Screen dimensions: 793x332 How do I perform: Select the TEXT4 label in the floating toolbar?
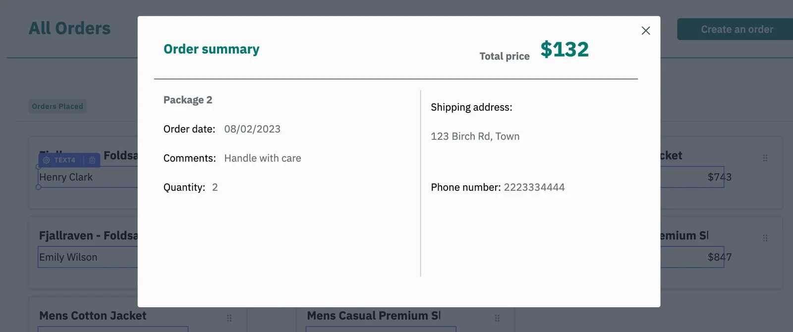[x=64, y=160]
